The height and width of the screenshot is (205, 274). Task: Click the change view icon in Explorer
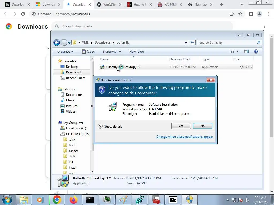(x=231, y=52)
